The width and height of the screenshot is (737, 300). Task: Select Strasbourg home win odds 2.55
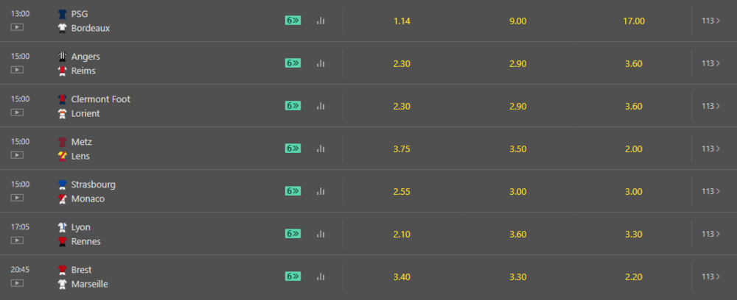[402, 192]
